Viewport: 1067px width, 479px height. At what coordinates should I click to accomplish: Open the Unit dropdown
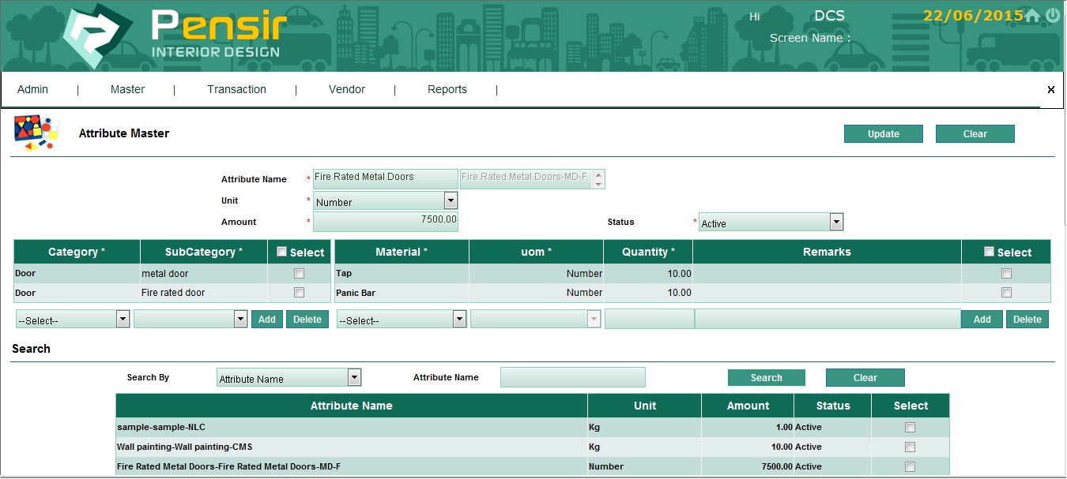(451, 201)
